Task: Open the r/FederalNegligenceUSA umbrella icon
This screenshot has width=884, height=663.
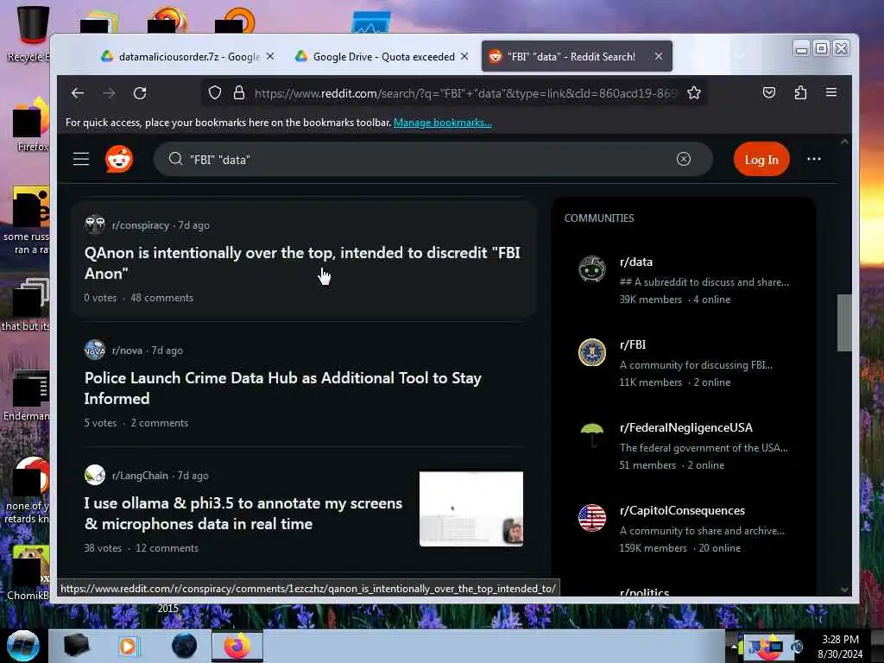Action: 592,435
